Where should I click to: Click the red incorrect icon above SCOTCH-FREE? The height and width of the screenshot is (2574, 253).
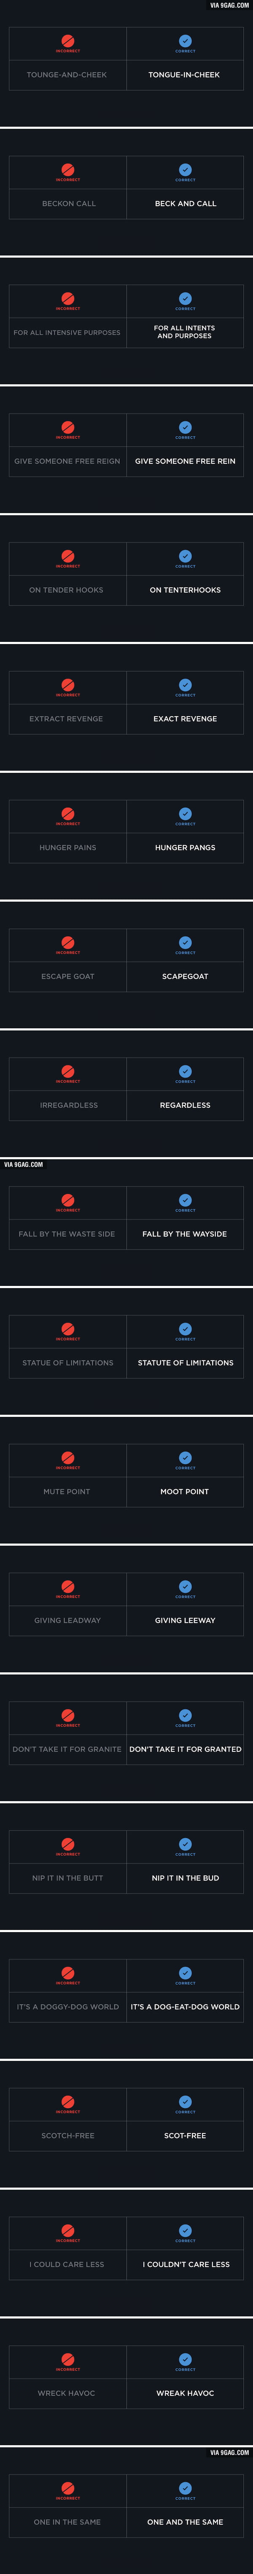[x=68, y=2102]
